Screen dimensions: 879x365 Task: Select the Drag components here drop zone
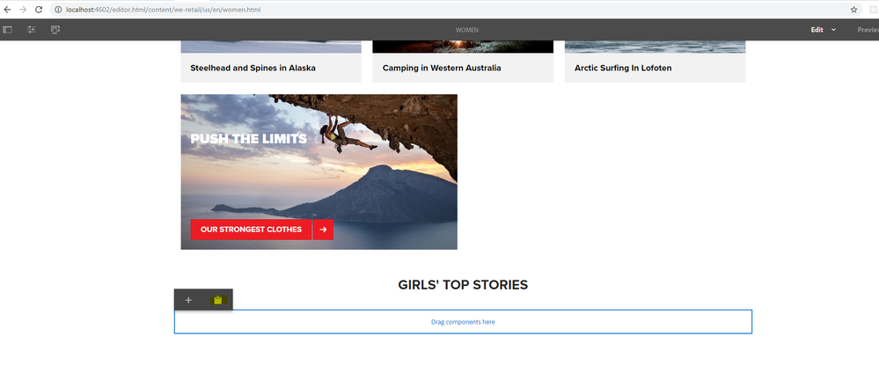(463, 322)
